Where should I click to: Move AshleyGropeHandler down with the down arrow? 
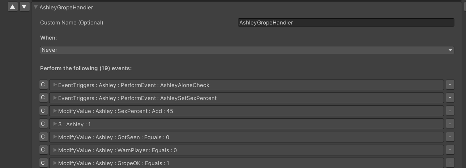coord(25,7)
